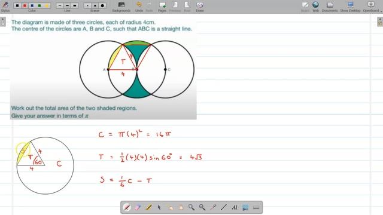Viewport: 383px width, 215px height.
Task: Show the virtual keyboard
Action: pos(256,207)
